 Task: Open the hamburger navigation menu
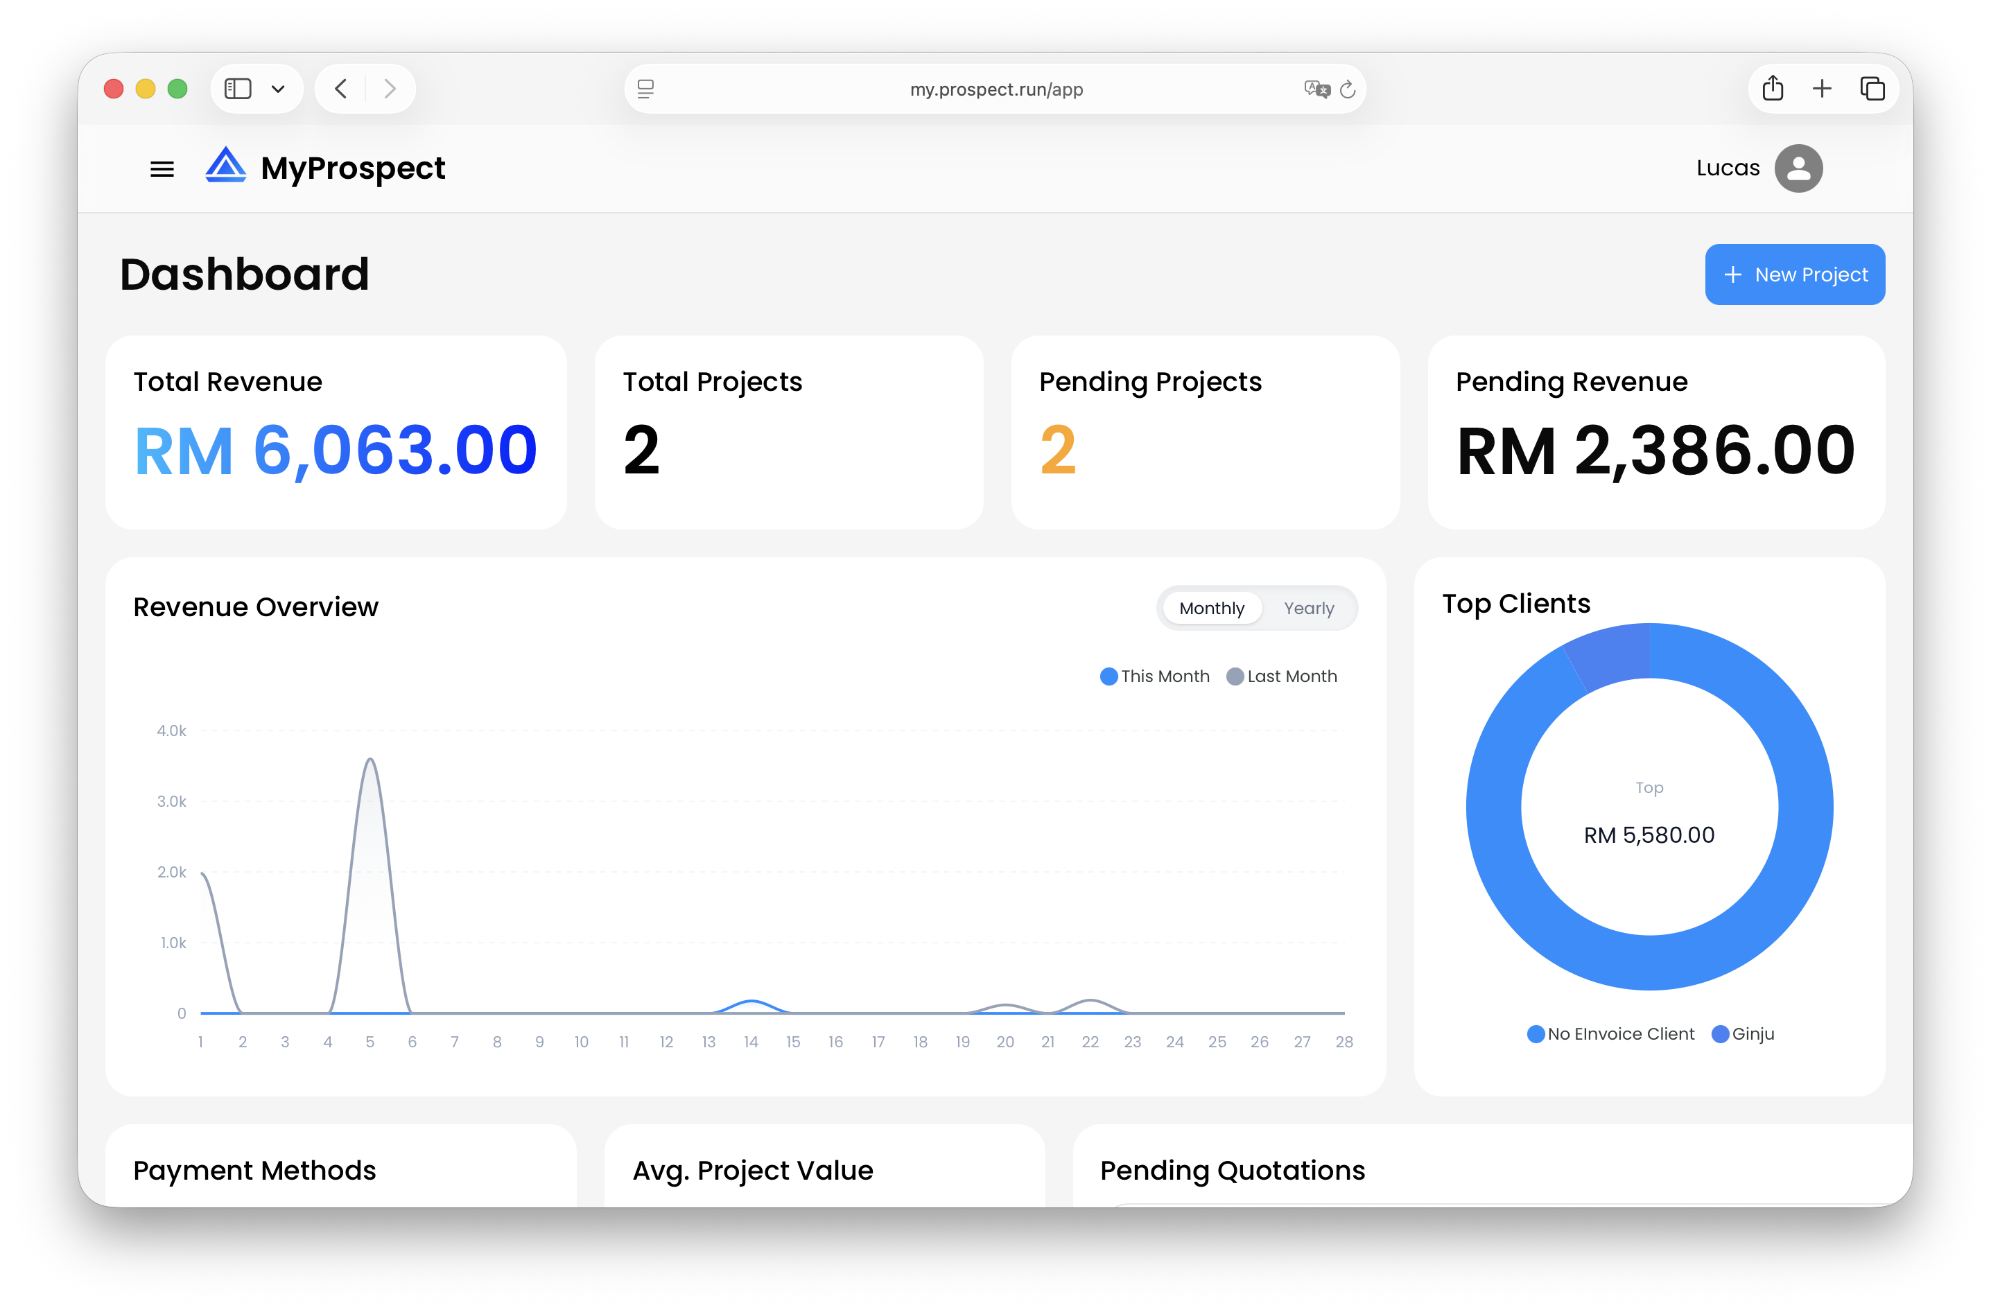(x=162, y=169)
